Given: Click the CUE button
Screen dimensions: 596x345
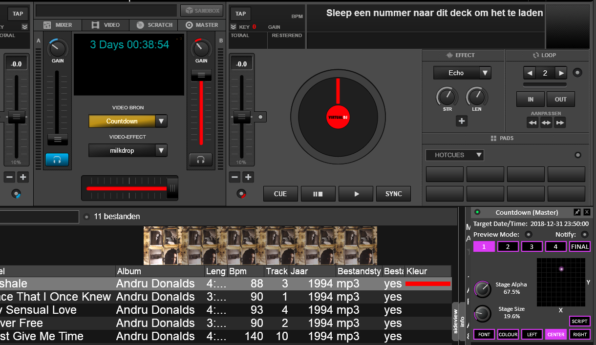Looking at the screenshot, I should (x=280, y=194).
